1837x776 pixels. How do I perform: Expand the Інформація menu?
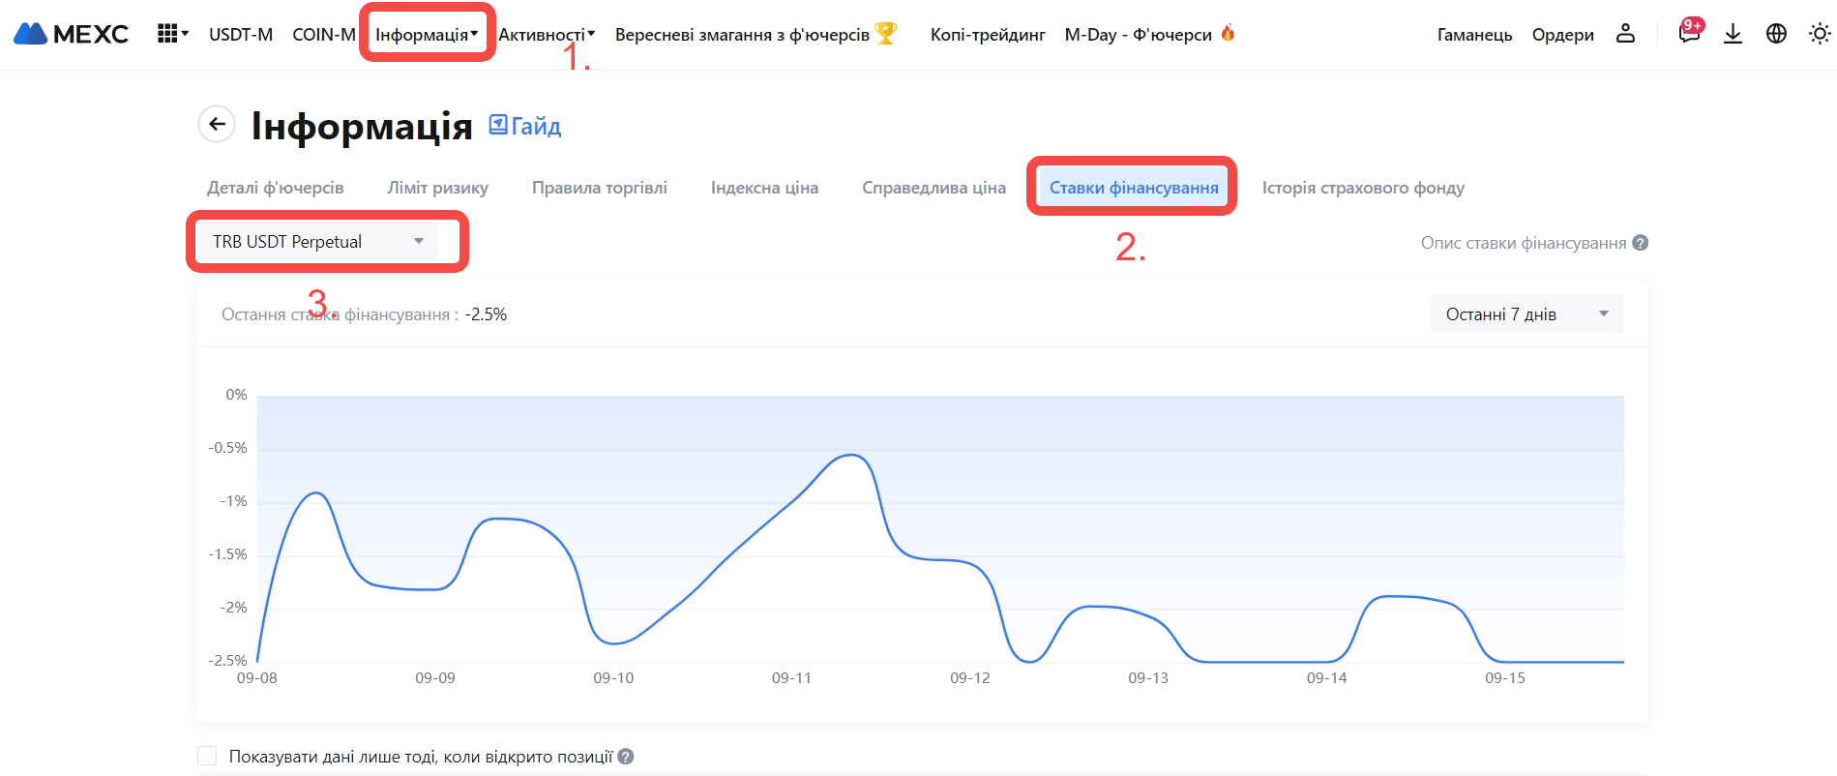tap(427, 35)
